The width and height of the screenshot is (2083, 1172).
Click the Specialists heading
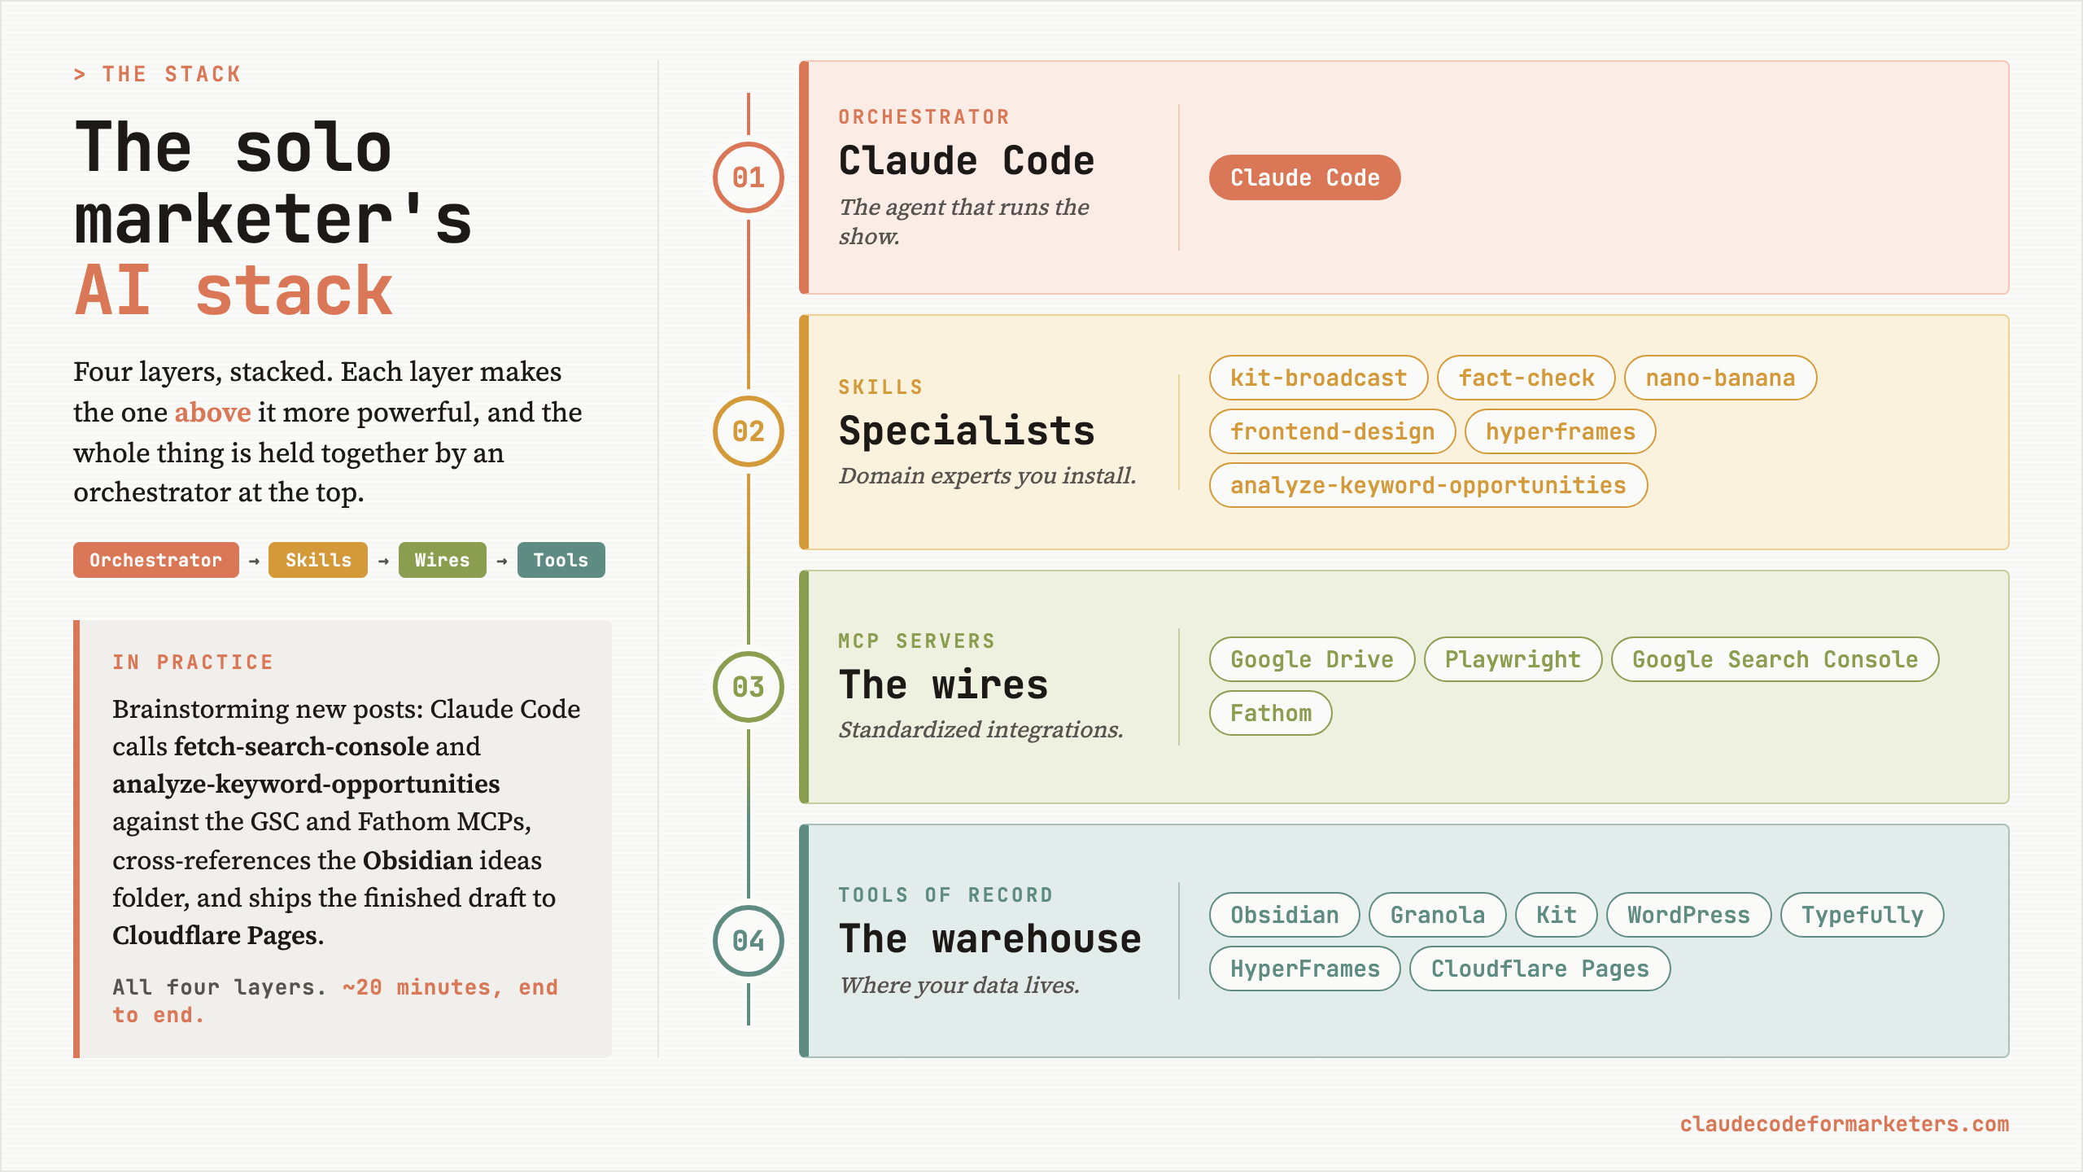click(x=967, y=431)
